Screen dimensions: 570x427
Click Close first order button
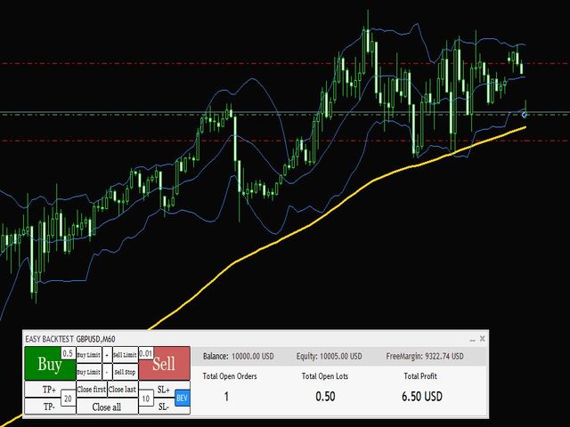92,390
